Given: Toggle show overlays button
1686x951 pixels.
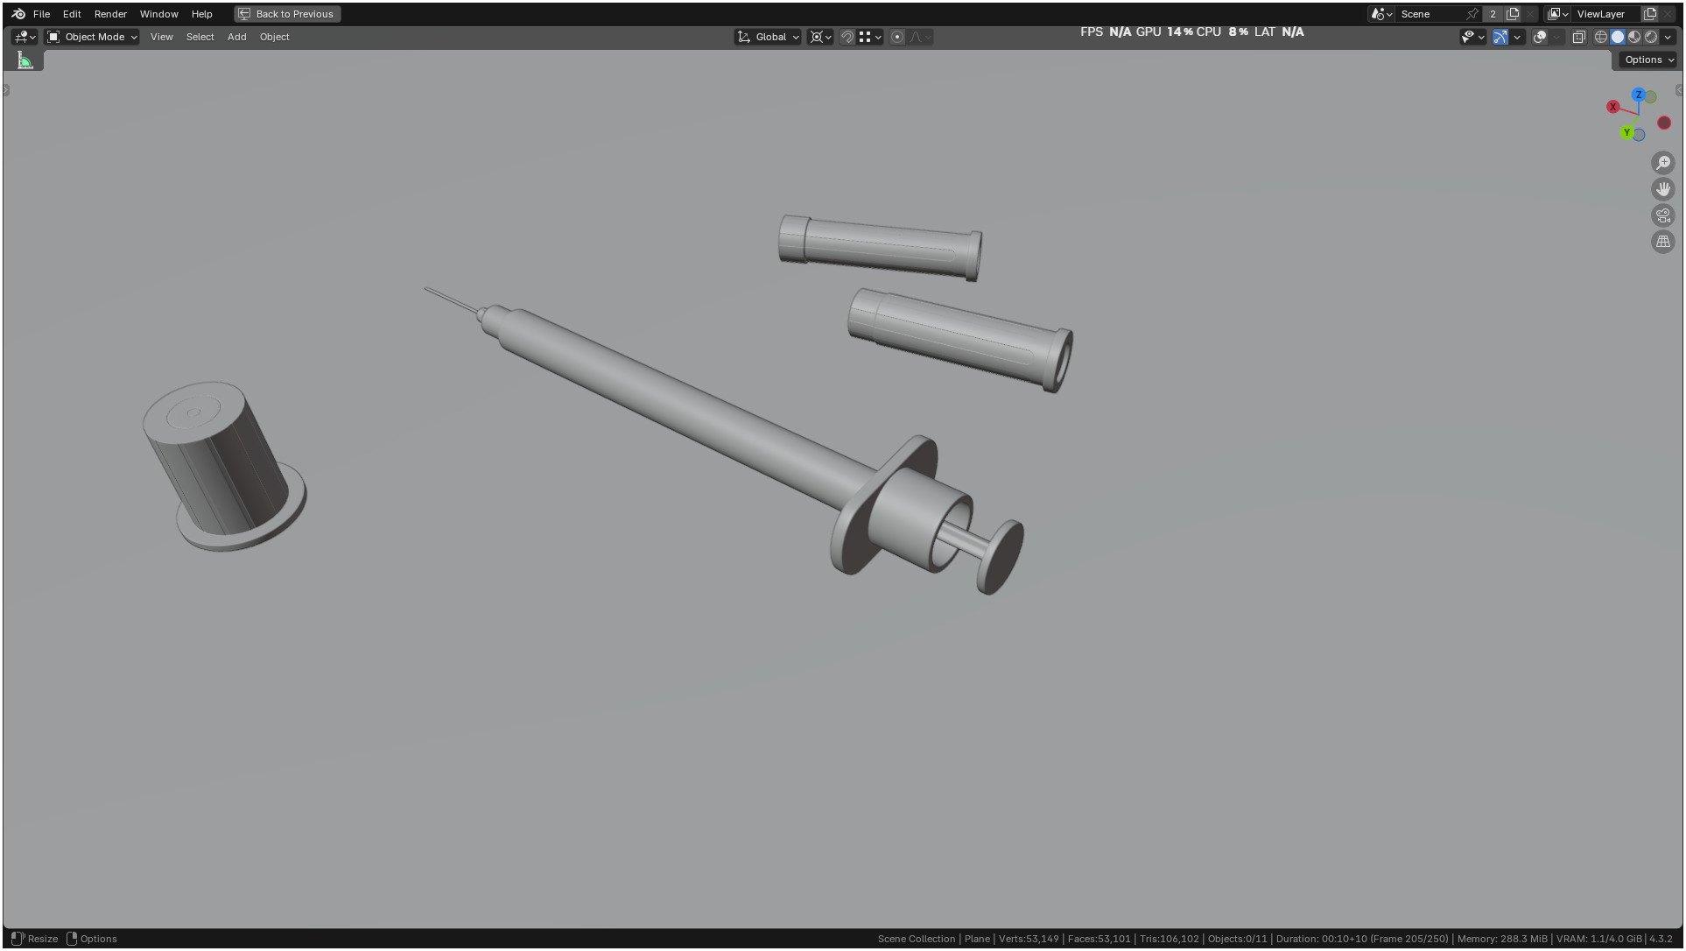Looking at the screenshot, I should 1540,37.
